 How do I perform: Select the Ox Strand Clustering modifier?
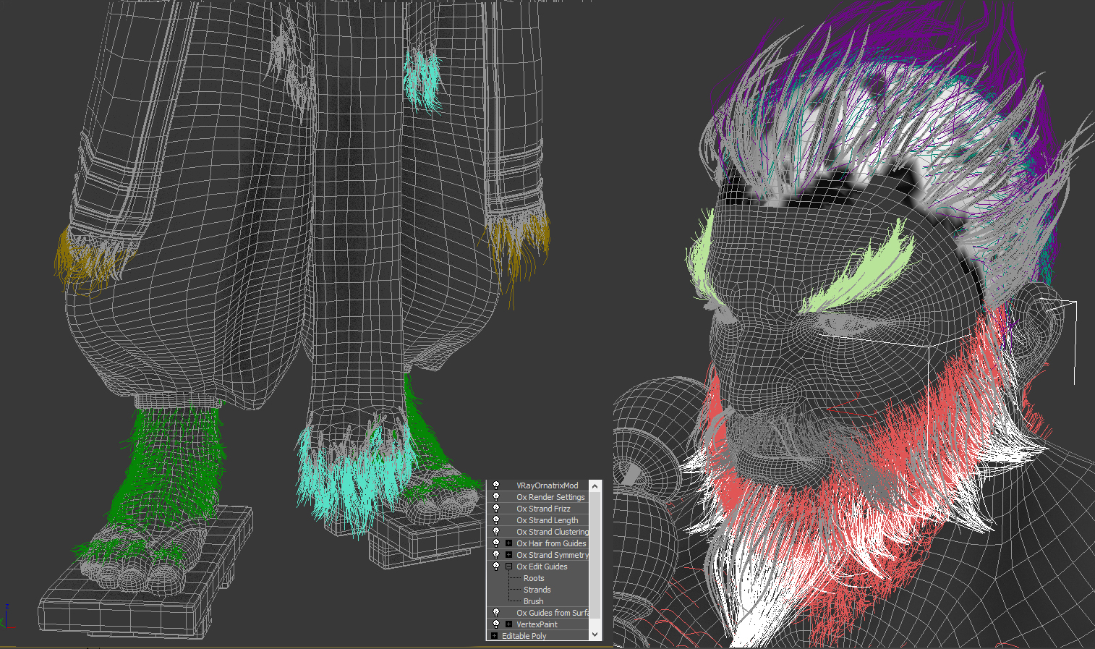coord(553,532)
